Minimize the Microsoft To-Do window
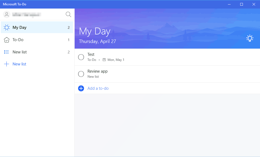The image size is (260, 157). [229, 4]
